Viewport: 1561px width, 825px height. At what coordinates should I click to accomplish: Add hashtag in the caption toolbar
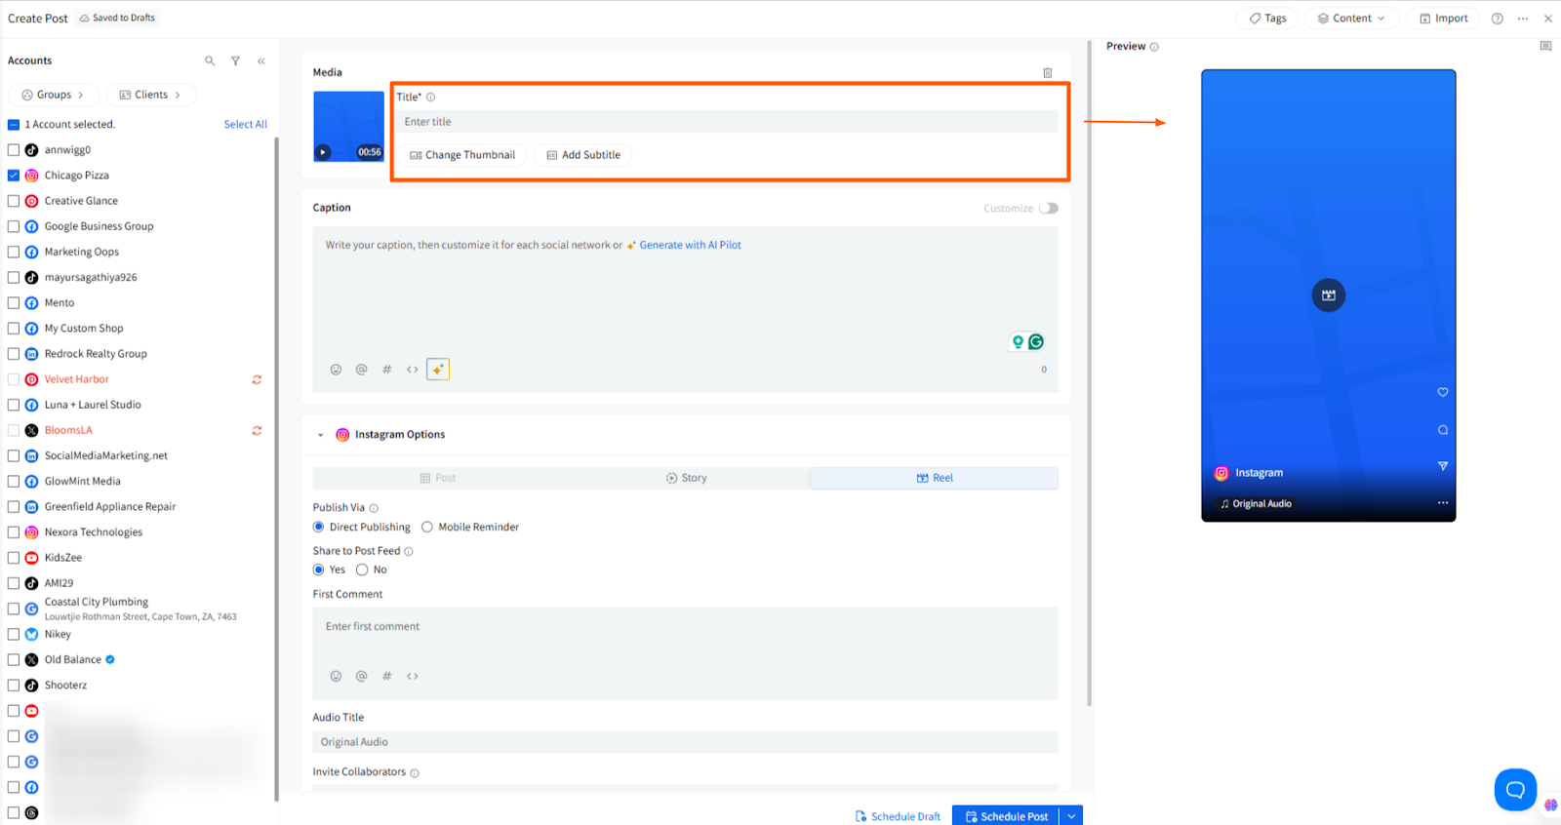386,370
